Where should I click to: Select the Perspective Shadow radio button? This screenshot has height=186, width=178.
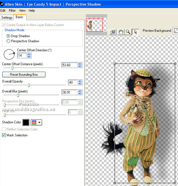(8, 41)
